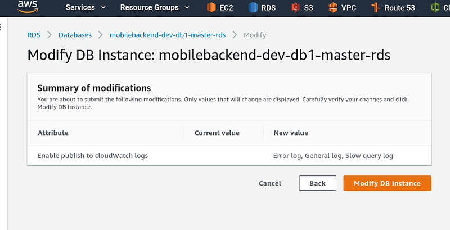Click the Cancel button
The width and height of the screenshot is (450, 230).
point(270,183)
